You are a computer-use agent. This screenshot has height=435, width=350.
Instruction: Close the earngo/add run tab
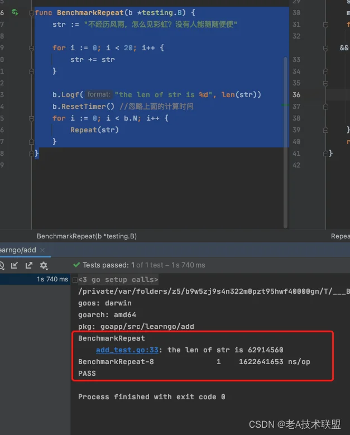[x=42, y=250]
